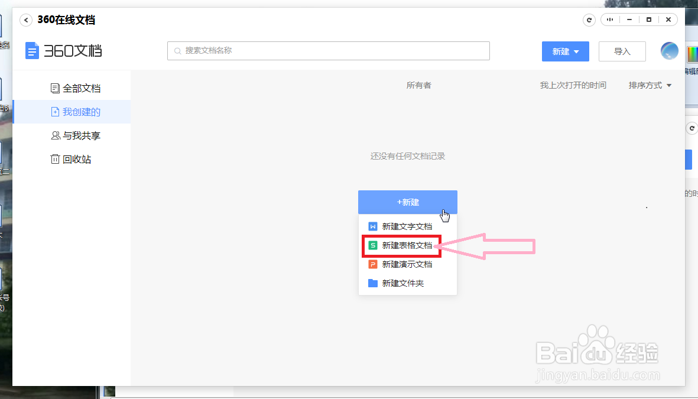The image size is (698, 399).
Task: Click the 所有者 column header
Action: [x=418, y=85]
